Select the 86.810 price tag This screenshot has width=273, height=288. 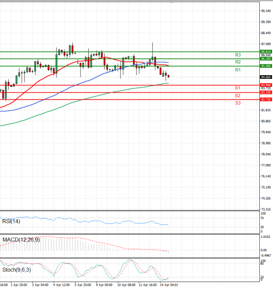[x=266, y=52]
